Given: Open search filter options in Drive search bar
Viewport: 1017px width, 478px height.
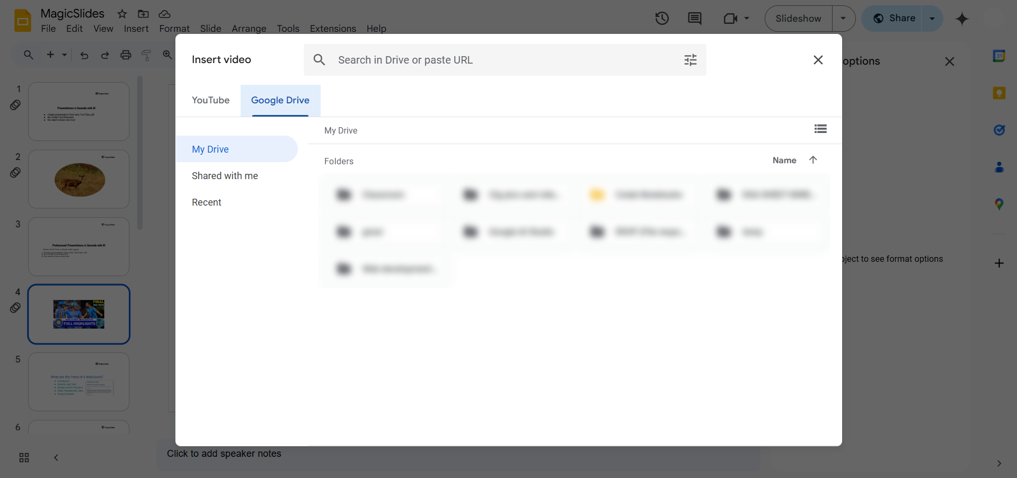Looking at the screenshot, I should [x=690, y=60].
